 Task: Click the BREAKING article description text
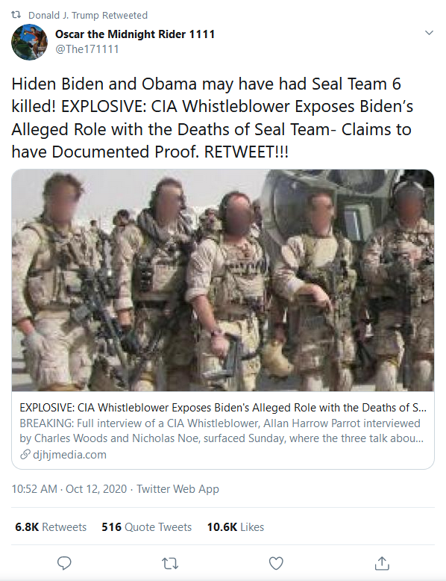[x=222, y=431]
